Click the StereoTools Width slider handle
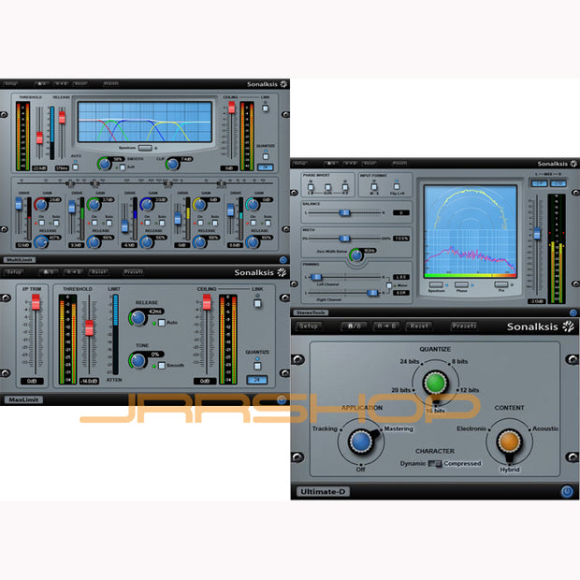580x580 pixels. pos(344,239)
